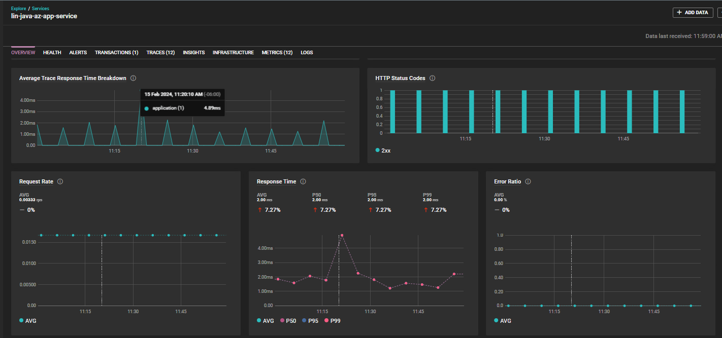Click info icon next to HTTP Status Codes

tap(433, 78)
